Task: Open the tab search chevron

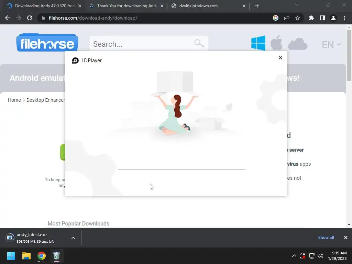Action: pos(297,5)
